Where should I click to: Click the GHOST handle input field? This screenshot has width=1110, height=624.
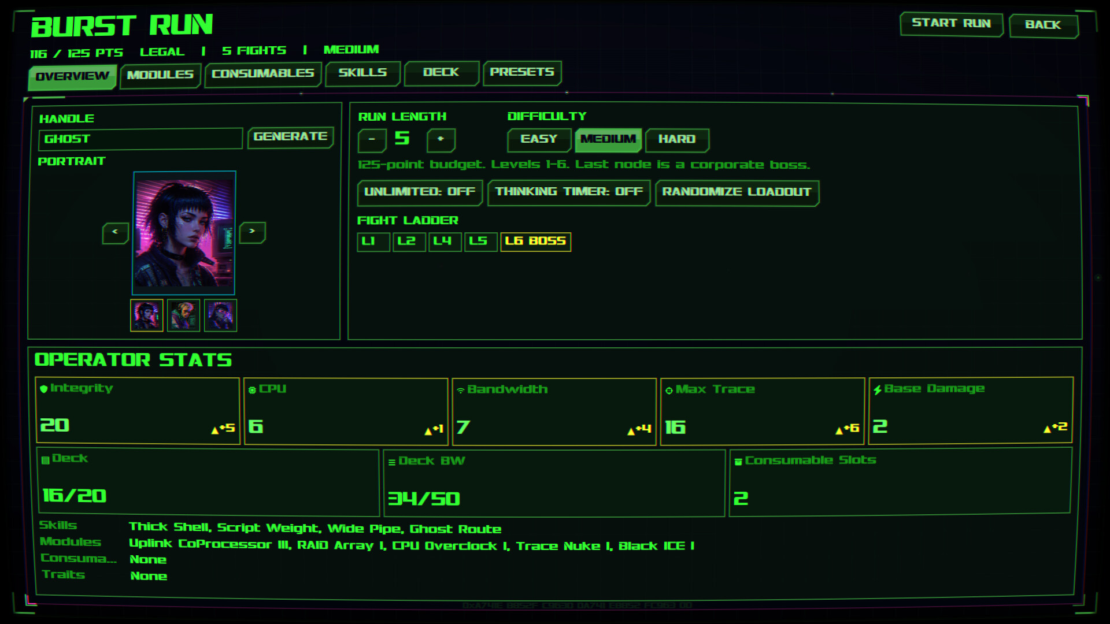140,139
